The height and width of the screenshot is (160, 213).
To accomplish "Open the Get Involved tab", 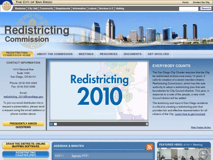I will tap(158, 54).
